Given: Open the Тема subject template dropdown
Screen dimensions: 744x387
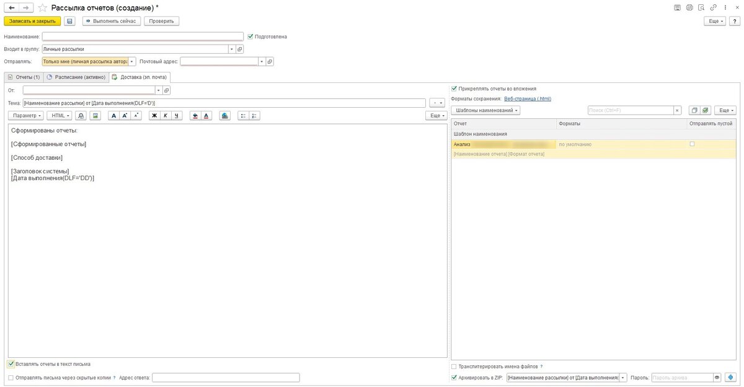Looking at the screenshot, I should point(438,103).
